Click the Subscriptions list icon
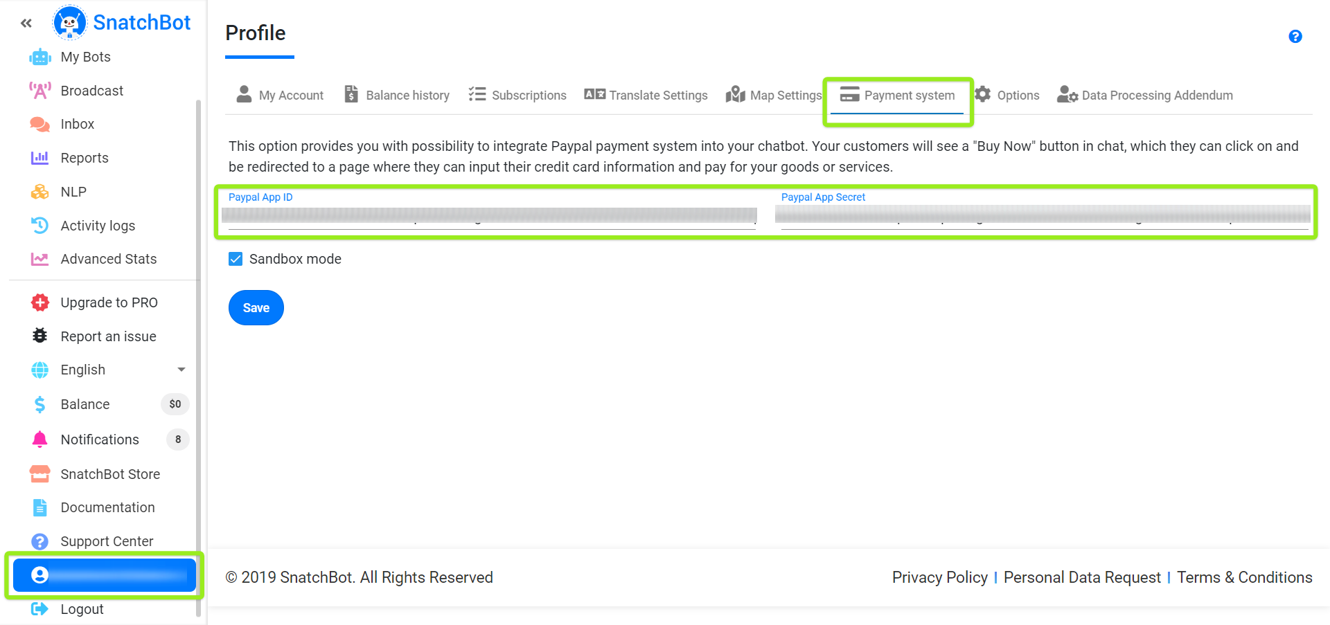Image resolution: width=1330 pixels, height=625 pixels. pos(477,94)
